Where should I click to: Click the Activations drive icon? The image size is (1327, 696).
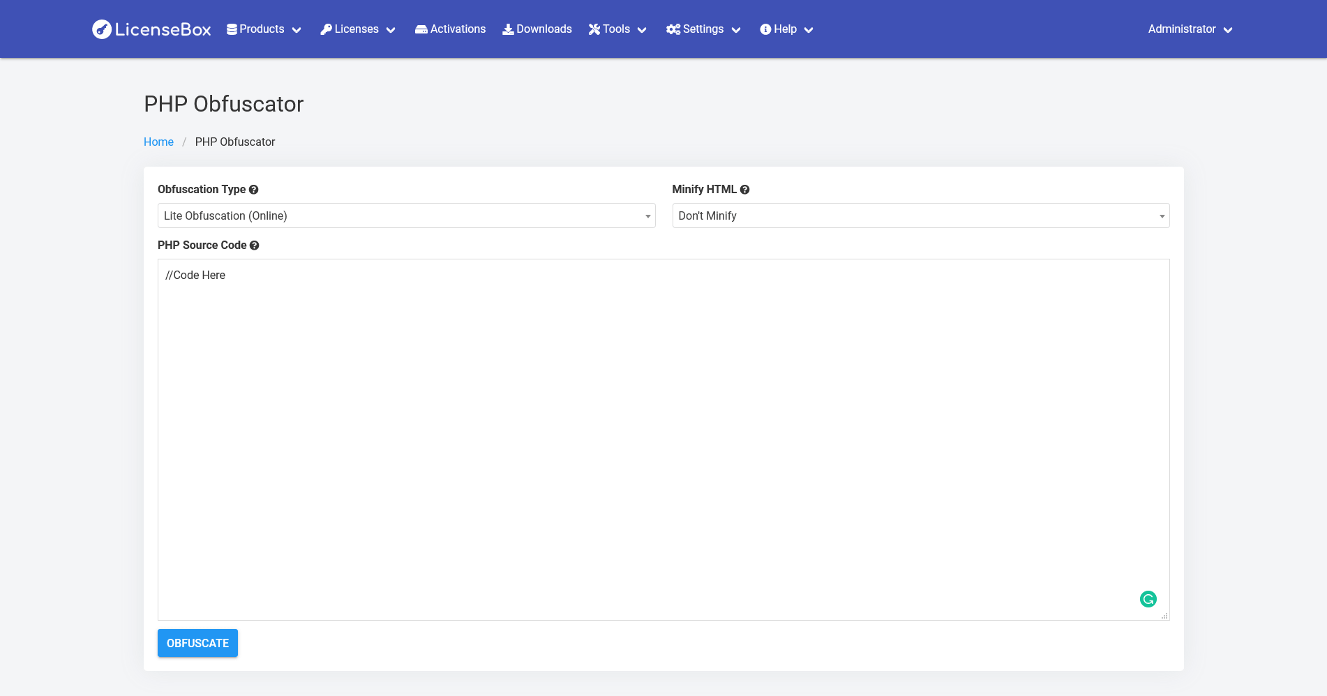[x=421, y=29]
